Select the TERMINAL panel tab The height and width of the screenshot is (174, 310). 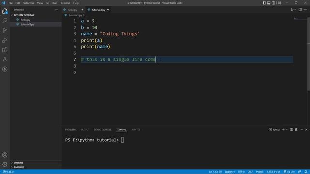coord(122,130)
